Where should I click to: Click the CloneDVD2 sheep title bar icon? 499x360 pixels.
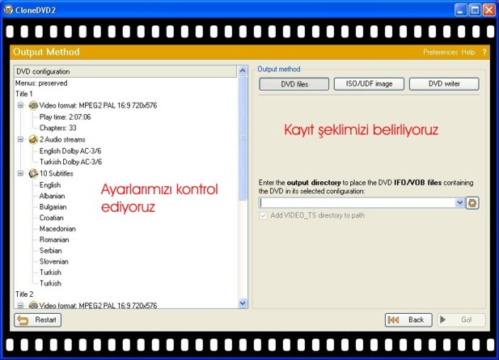point(8,10)
